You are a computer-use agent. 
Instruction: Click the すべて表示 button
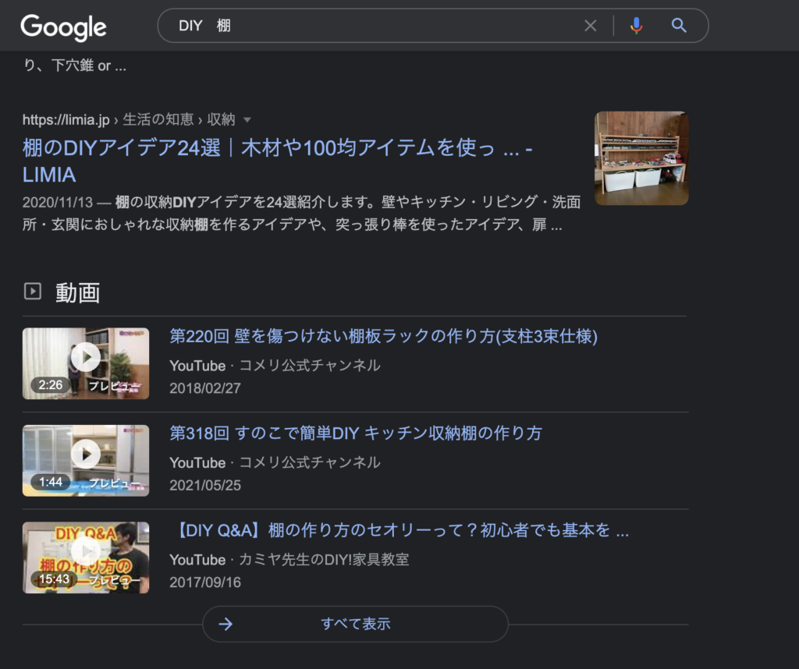point(355,624)
